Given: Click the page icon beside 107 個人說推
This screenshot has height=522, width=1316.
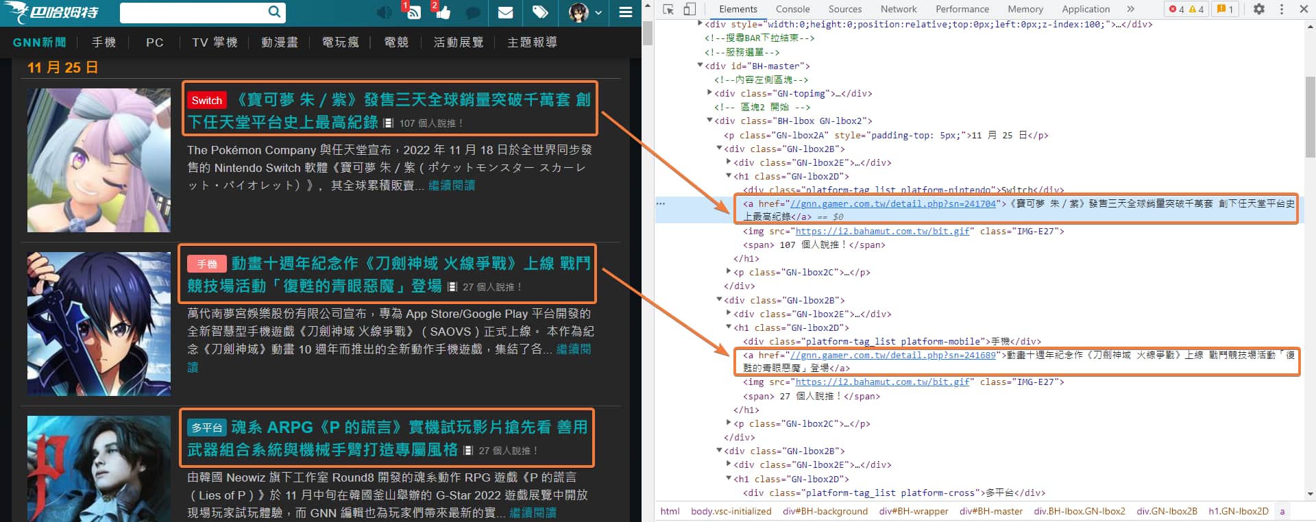Looking at the screenshot, I should pos(388,123).
